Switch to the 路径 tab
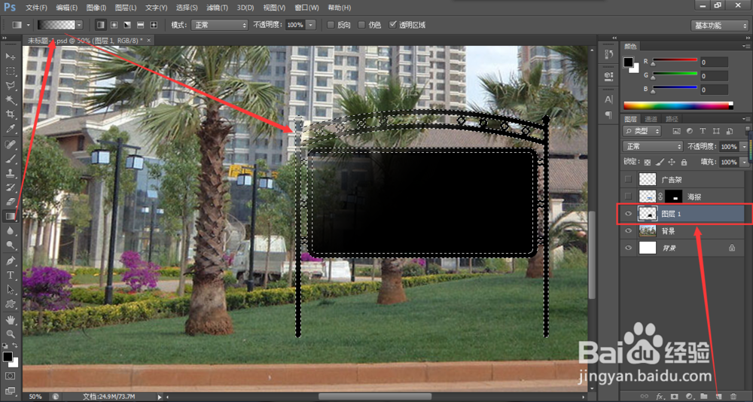The height and width of the screenshot is (402, 753). [671, 119]
